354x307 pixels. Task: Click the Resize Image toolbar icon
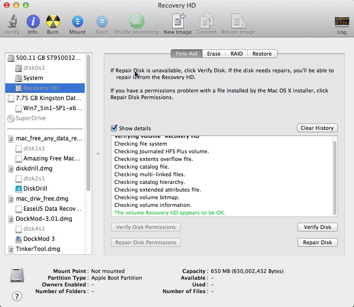coord(238,21)
